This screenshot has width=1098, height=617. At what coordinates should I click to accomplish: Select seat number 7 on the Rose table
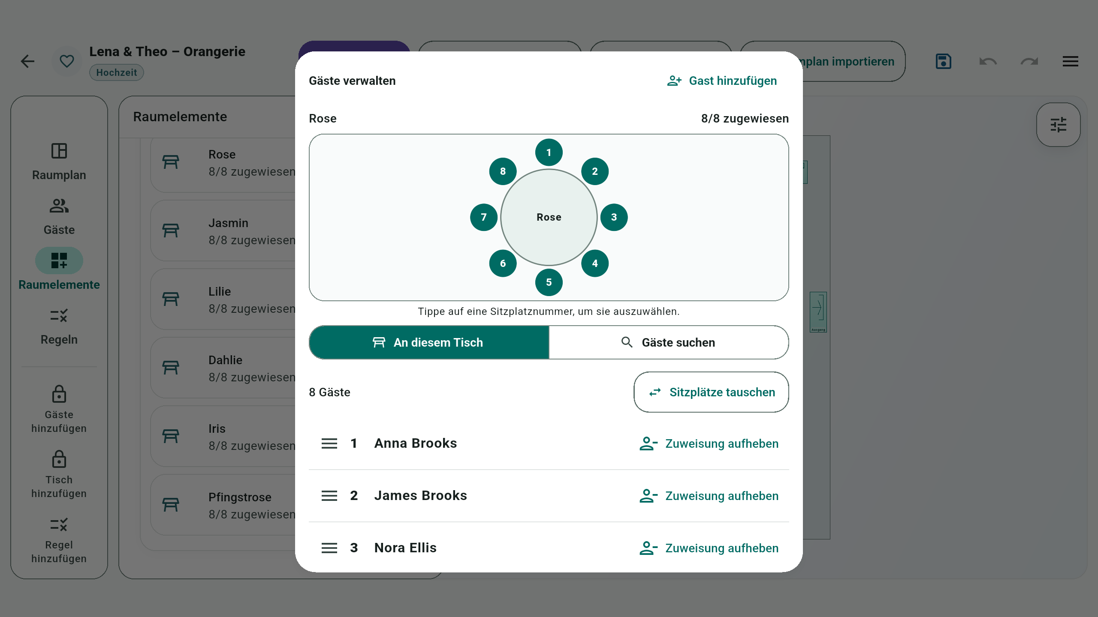pyautogui.click(x=484, y=217)
